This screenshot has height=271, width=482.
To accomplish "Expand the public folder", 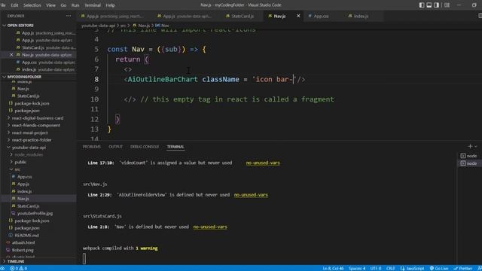I will point(20,163).
